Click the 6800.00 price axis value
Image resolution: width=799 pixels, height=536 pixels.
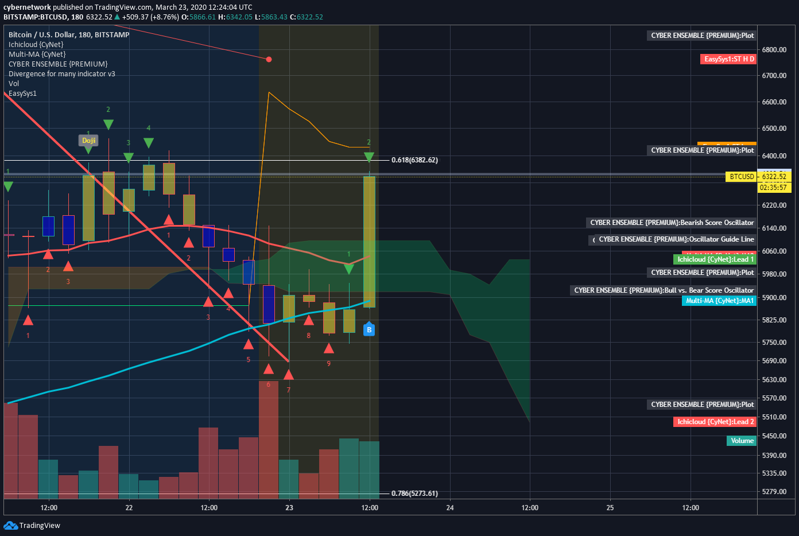coord(774,49)
